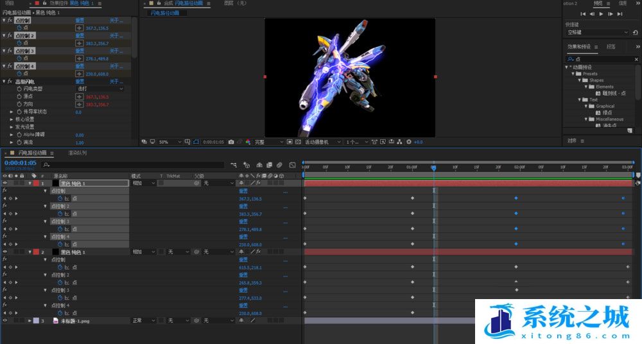Switch to the 信息 panel tab
The image size is (642, 344).
tap(622, 3)
